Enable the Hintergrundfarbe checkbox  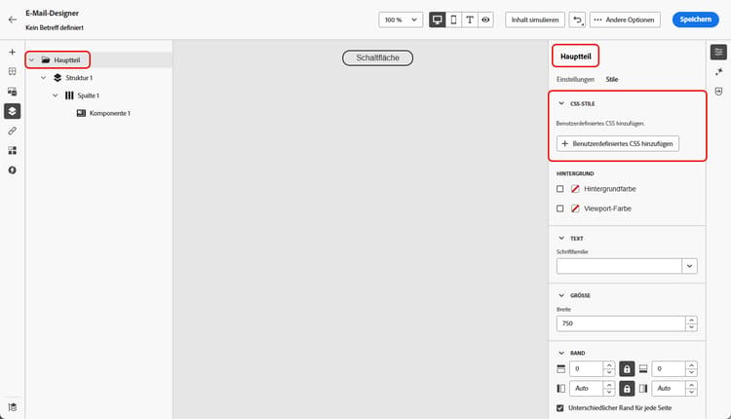559,189
